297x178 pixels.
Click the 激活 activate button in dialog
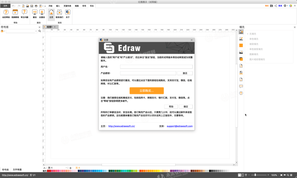[x=185, y=73]
